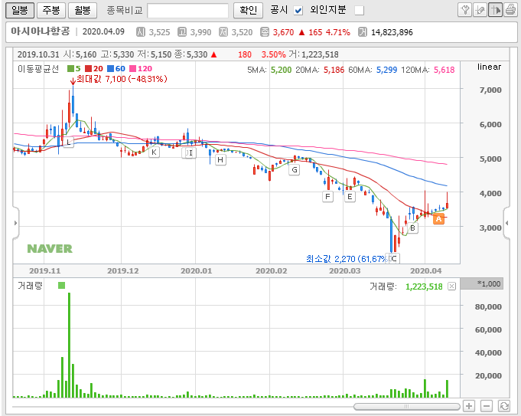This screenshot has height=416, width=521.
Task: Select the pencil drawing tool
Action: pyautogui.click(x=480, y=10)
